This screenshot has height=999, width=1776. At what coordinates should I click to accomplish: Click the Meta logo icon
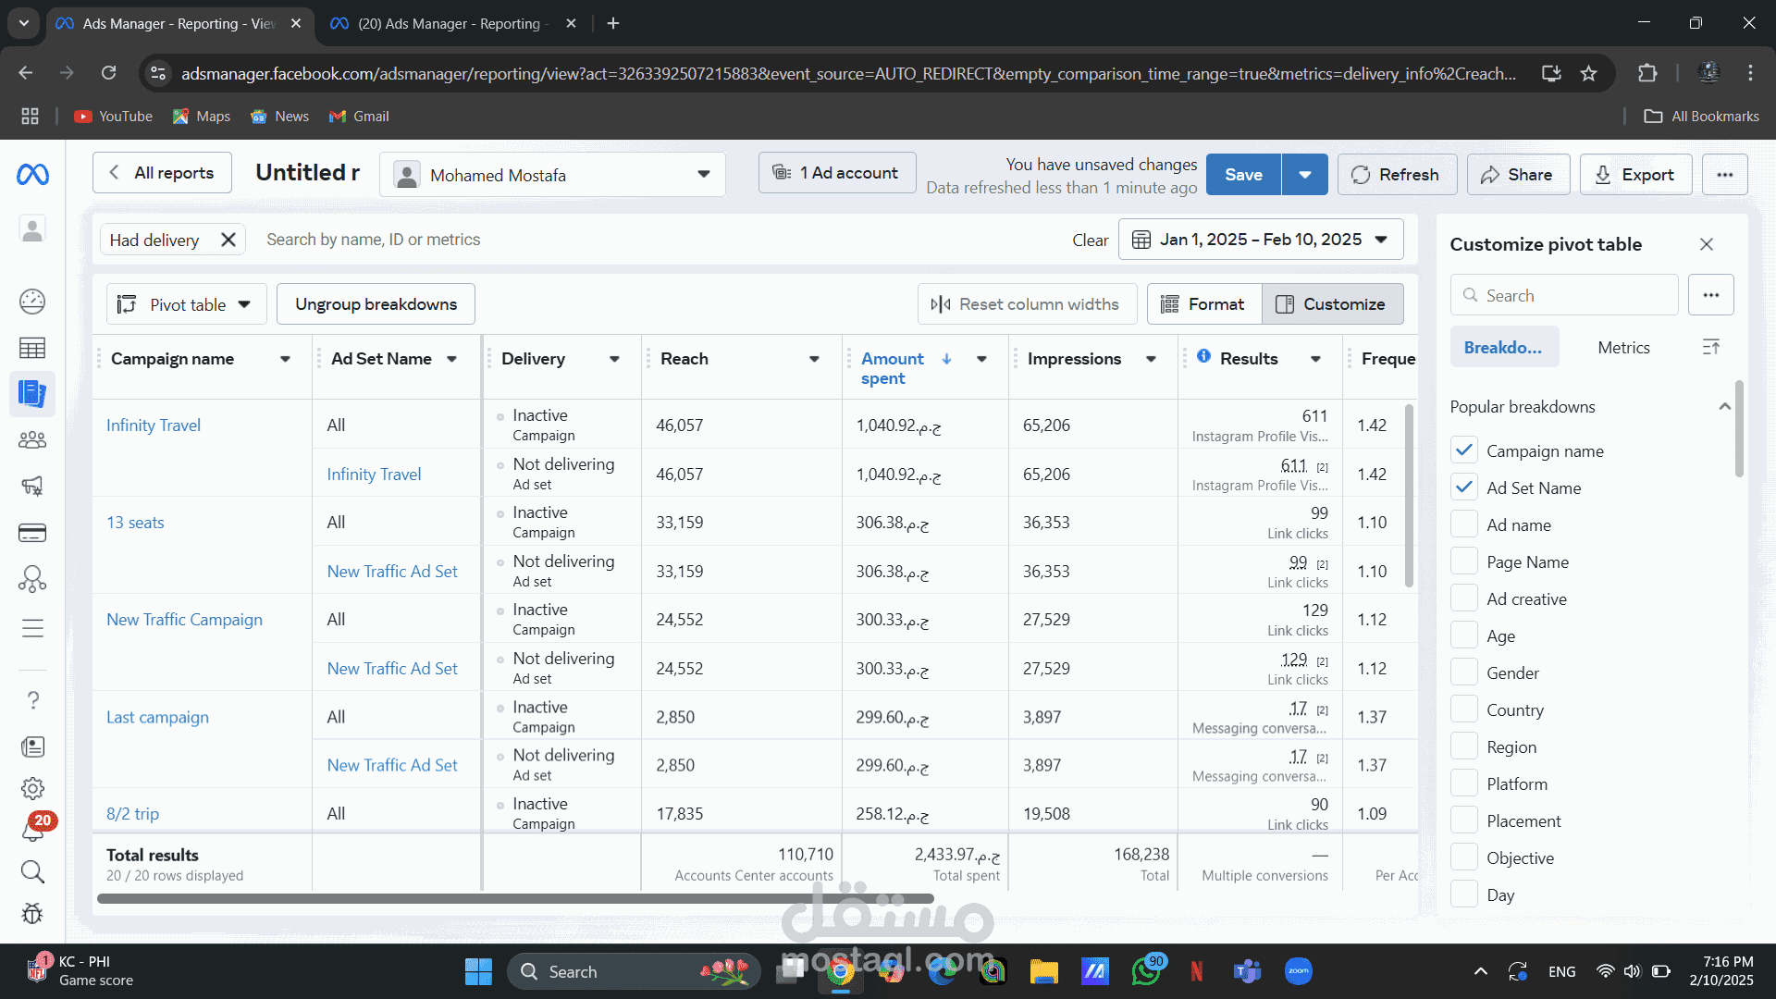[x=32, y=175]
